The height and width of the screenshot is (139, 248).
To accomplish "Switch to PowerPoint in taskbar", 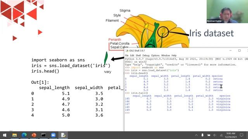I will 34,135.
